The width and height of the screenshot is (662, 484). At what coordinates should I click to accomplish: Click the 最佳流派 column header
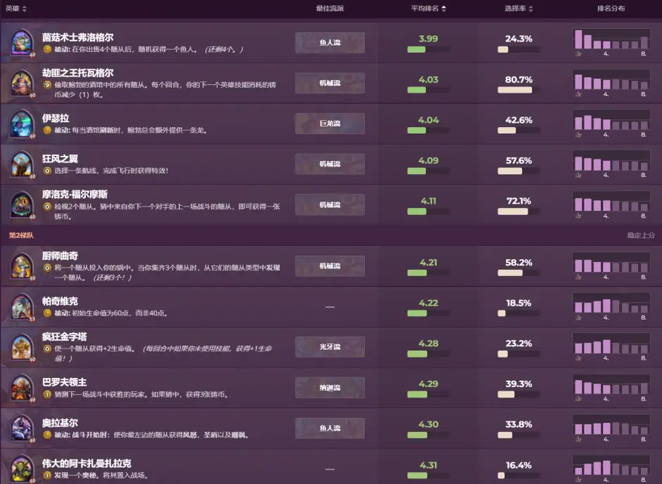pos(330,9)
